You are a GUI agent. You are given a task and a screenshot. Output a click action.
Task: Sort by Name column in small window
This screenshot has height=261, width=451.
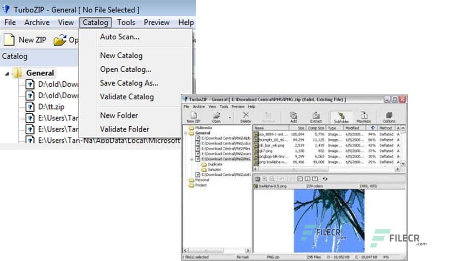[271, 128]
